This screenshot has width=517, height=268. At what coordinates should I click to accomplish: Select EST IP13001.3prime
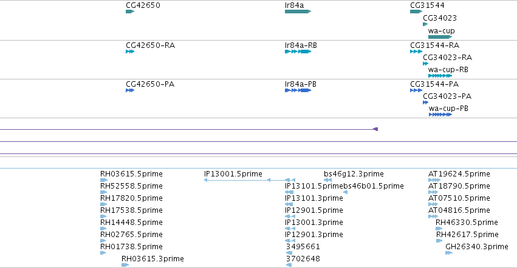(314, 223)
